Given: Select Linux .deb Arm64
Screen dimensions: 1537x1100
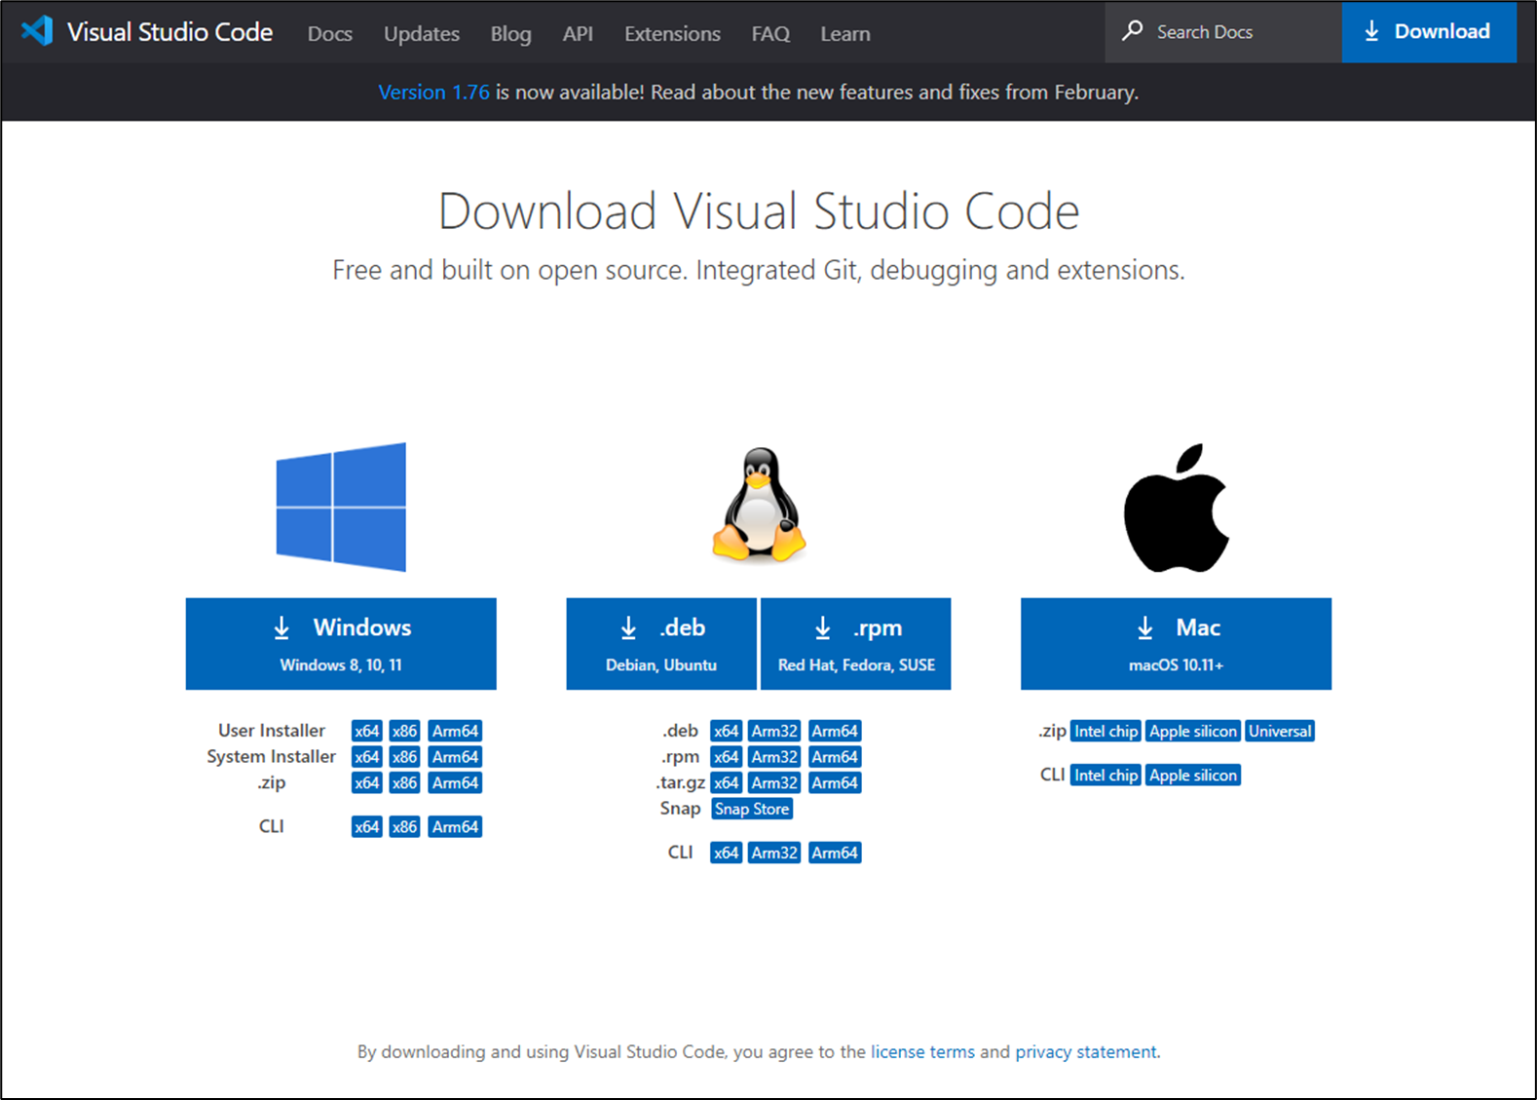Looking at the screenshot, I should coord(835,731).
